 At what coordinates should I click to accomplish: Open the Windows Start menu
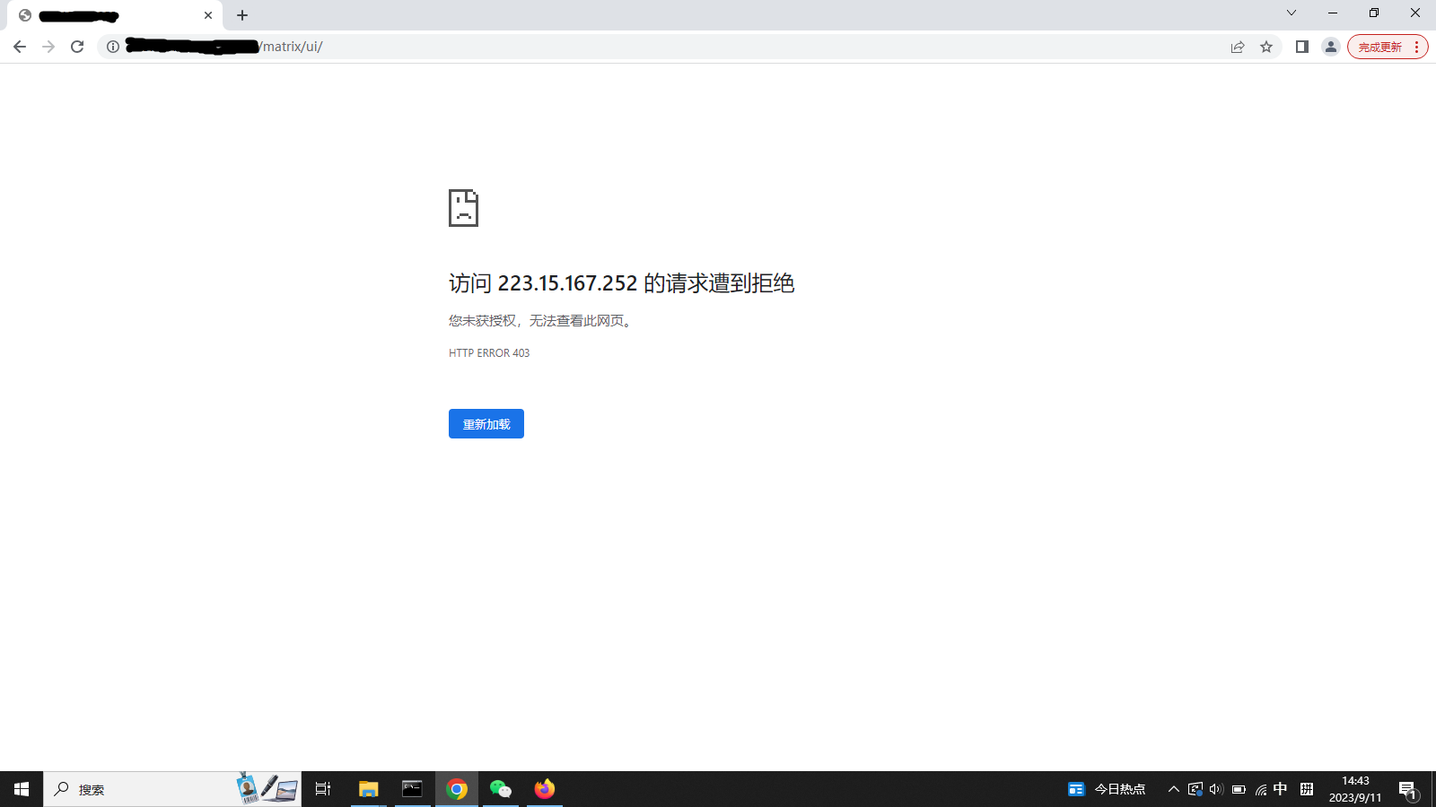coord(22,789)
